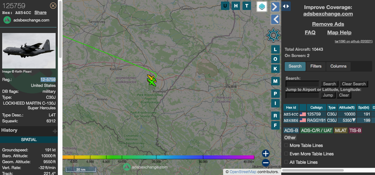Open the Map Help link
375x175 pixels.
[x=339, y=32]
